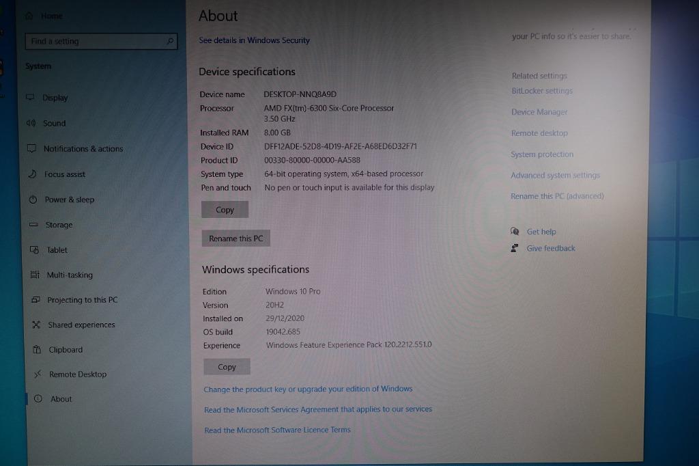Screen dimensions: 699x466
Task: Select the device name DESKTOP-NNQ8A9D text
Action: [300, 94]
